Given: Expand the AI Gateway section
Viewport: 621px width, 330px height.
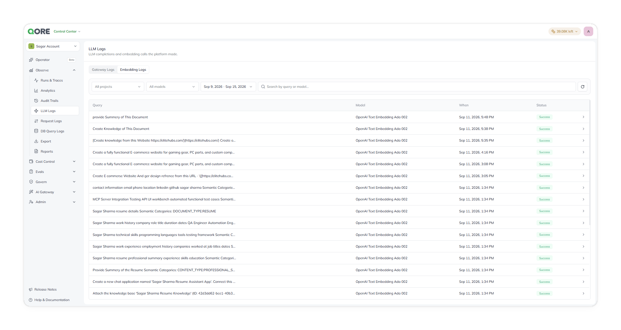Looking at the screenshot, I should tap(74, 192).
